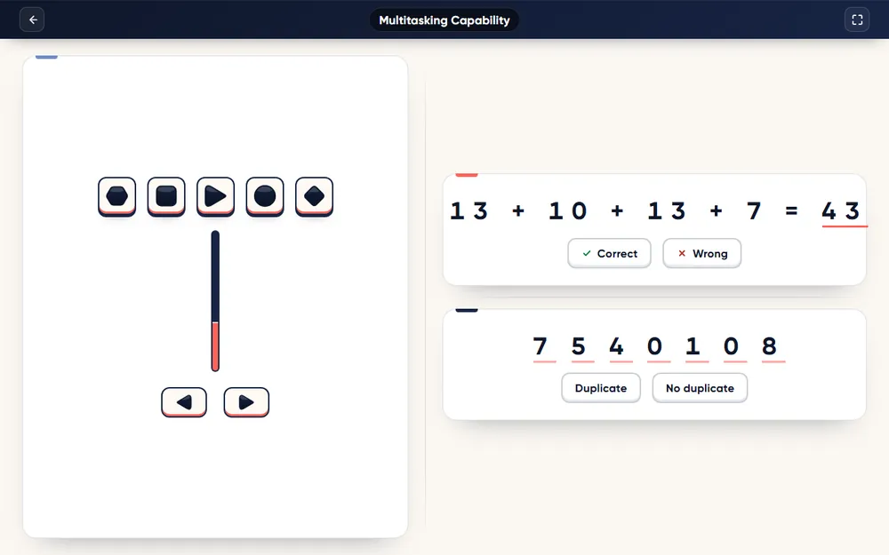The height and width of the screenshot is (555, 889).
Task: Click the digit 7 in sequence
Action: coord(541,346)
